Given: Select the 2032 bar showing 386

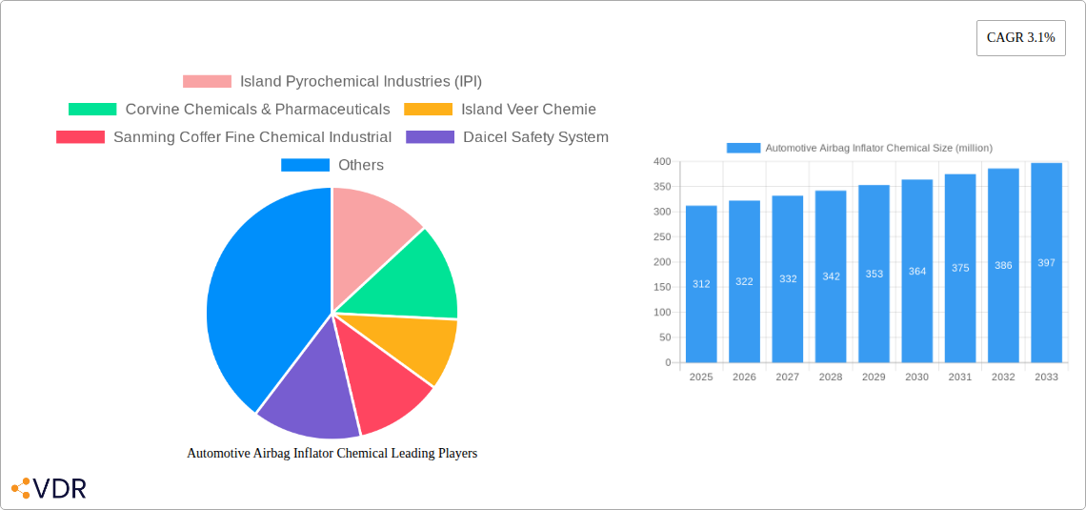Looking at the screenshot, I should 1003,265.
